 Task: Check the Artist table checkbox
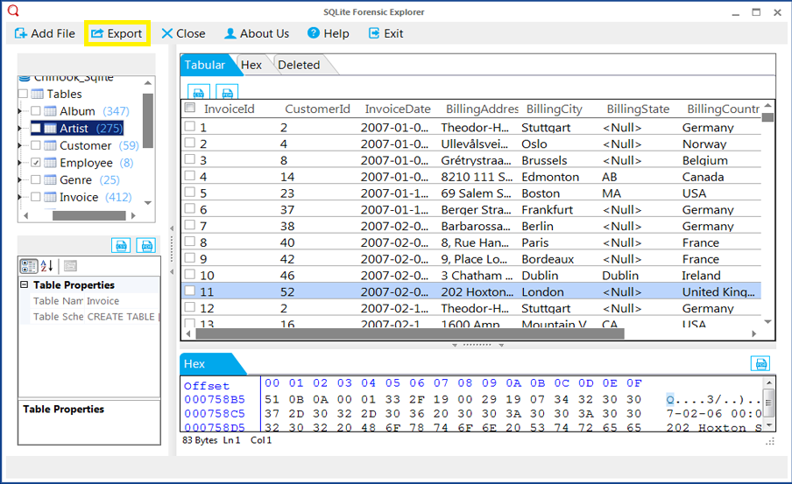click(x=36, y=128)
